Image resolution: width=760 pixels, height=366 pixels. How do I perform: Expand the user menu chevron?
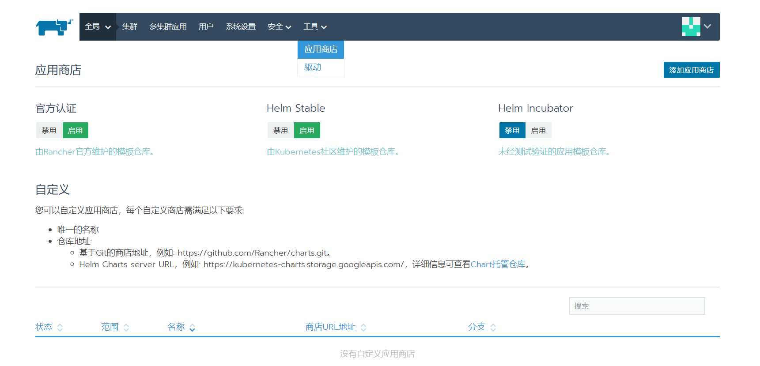[707, 26]
